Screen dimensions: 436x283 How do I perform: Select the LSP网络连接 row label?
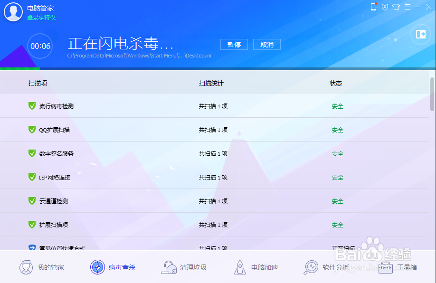pos(55,178)
